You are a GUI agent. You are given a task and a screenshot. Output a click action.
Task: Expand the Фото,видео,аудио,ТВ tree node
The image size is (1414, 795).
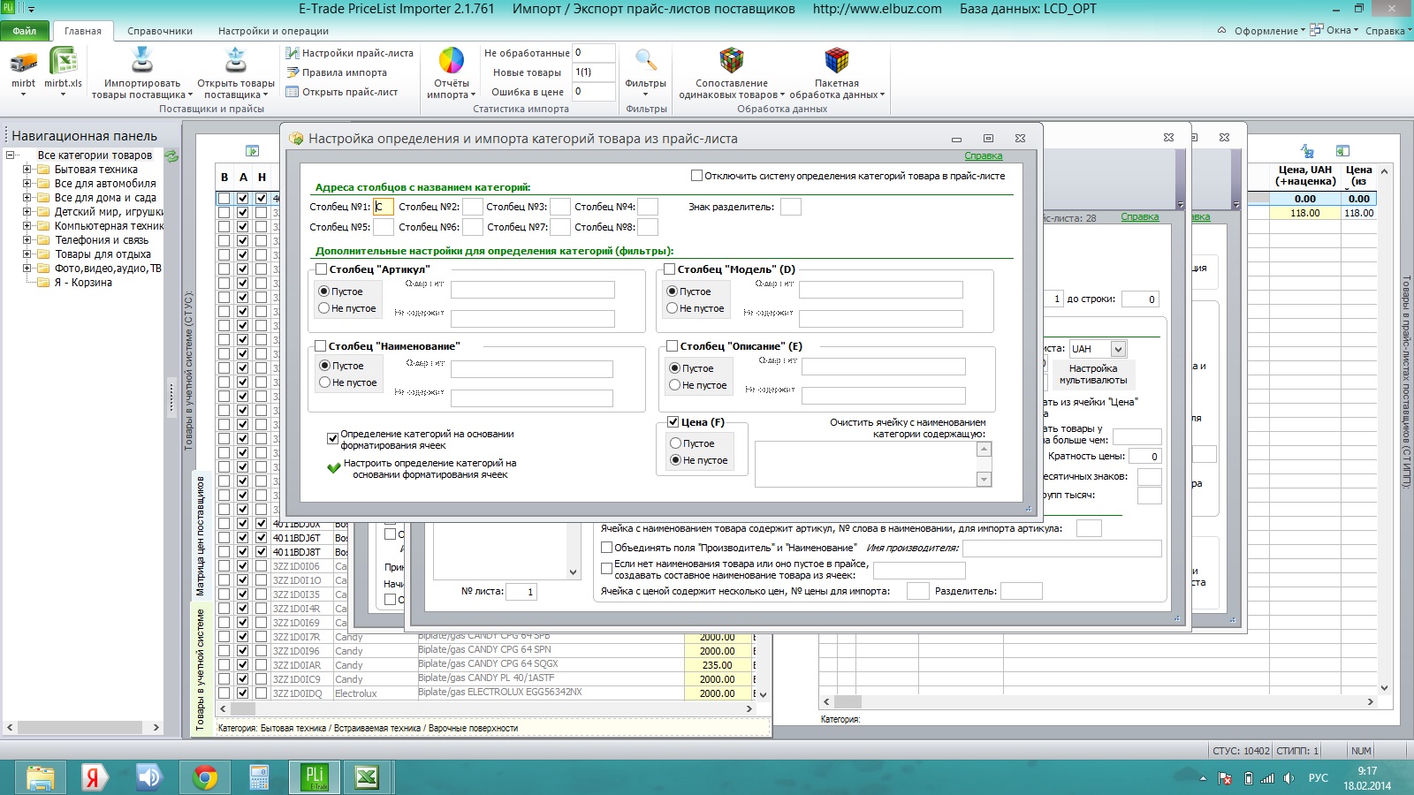coord(27,269)
